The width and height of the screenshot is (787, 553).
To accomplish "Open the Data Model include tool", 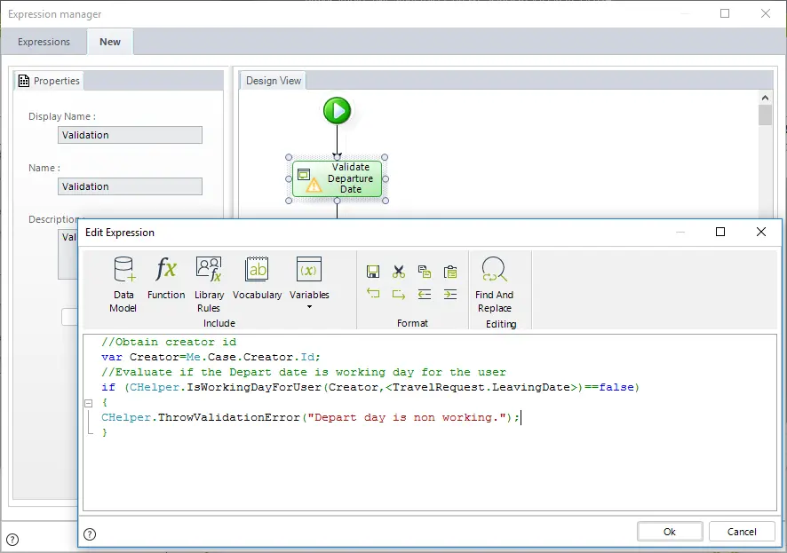I will (x=123, y=284).
